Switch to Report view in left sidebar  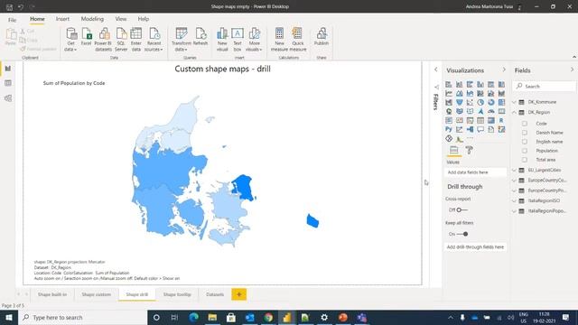8,69
